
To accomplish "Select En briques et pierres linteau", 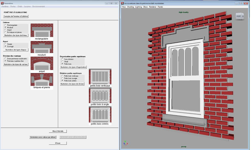I will pos(6,32).
